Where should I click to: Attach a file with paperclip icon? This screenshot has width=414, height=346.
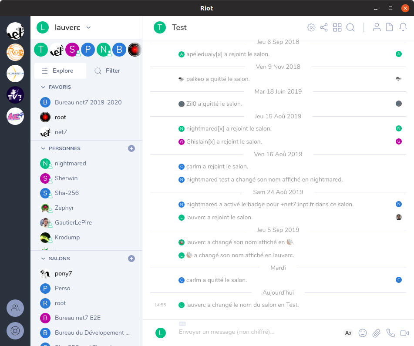coord(376,333)
